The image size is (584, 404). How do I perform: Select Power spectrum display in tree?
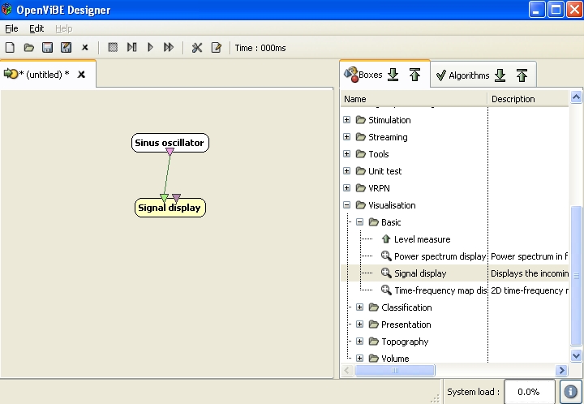pyautogui.click(x=440, y=256)
